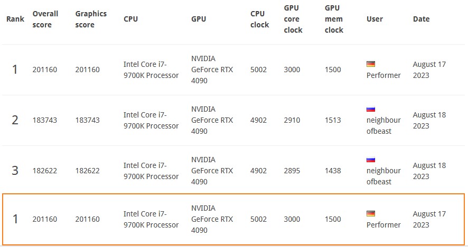Click Russian flag icon in rank 2 row
This screenshot has width=468, height=247.
[x=370, y=109]
